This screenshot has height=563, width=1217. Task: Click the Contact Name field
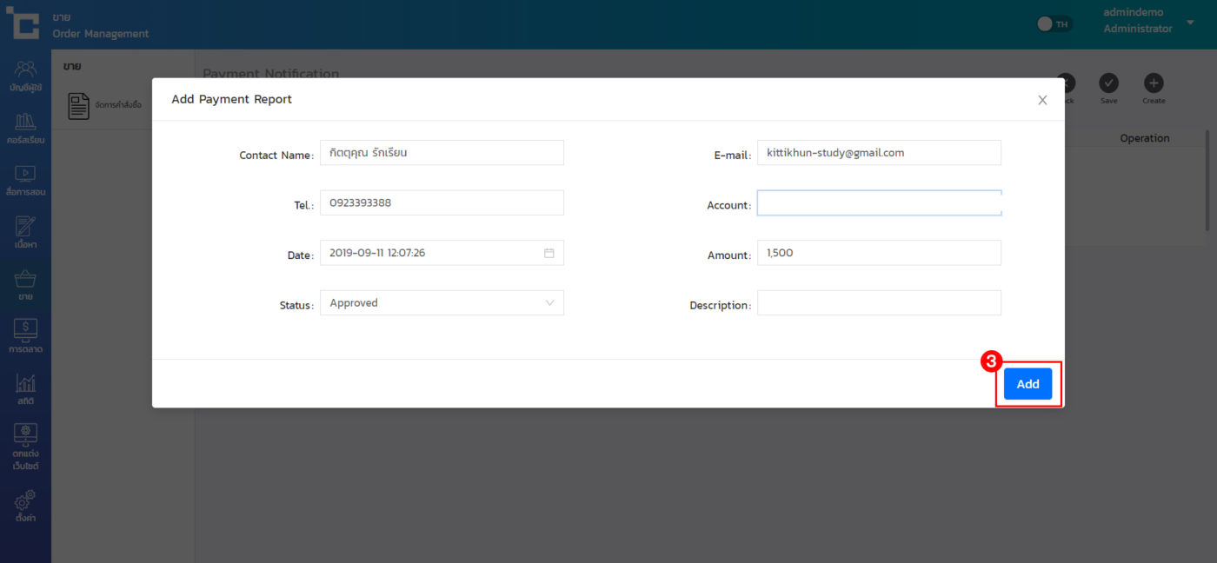442,153
